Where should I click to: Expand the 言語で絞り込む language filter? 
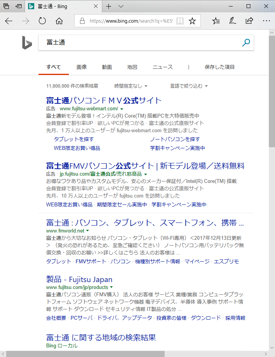tap(189, 86)
